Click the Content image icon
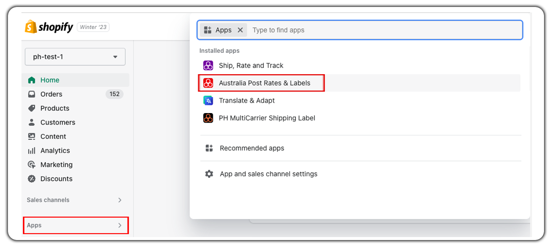 point(31,136)
